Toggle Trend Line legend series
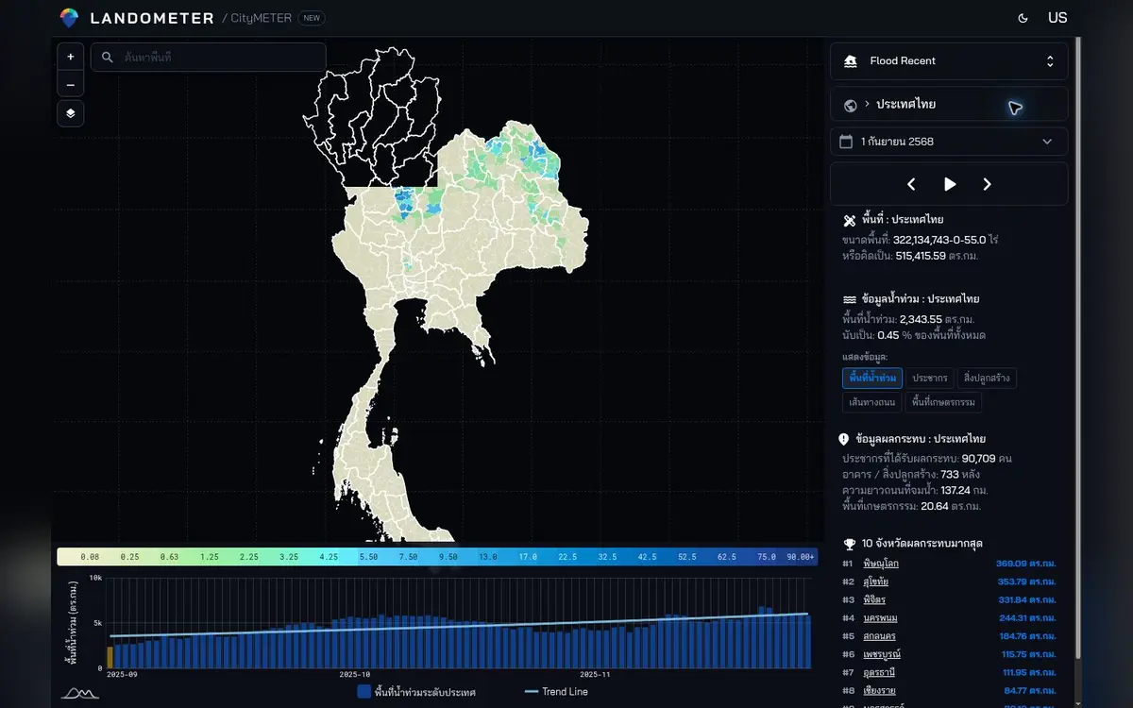The image size is (1133, 708). pos(556,692)
